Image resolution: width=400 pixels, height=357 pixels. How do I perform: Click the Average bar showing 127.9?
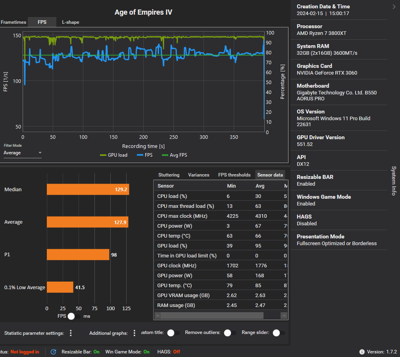coord(87,222)
